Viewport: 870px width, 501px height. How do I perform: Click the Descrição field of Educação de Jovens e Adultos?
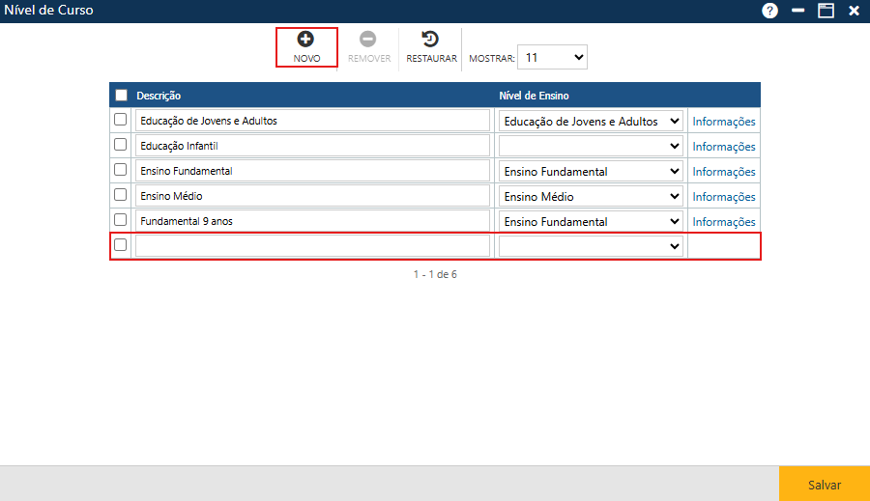click(x=312, y=121)
